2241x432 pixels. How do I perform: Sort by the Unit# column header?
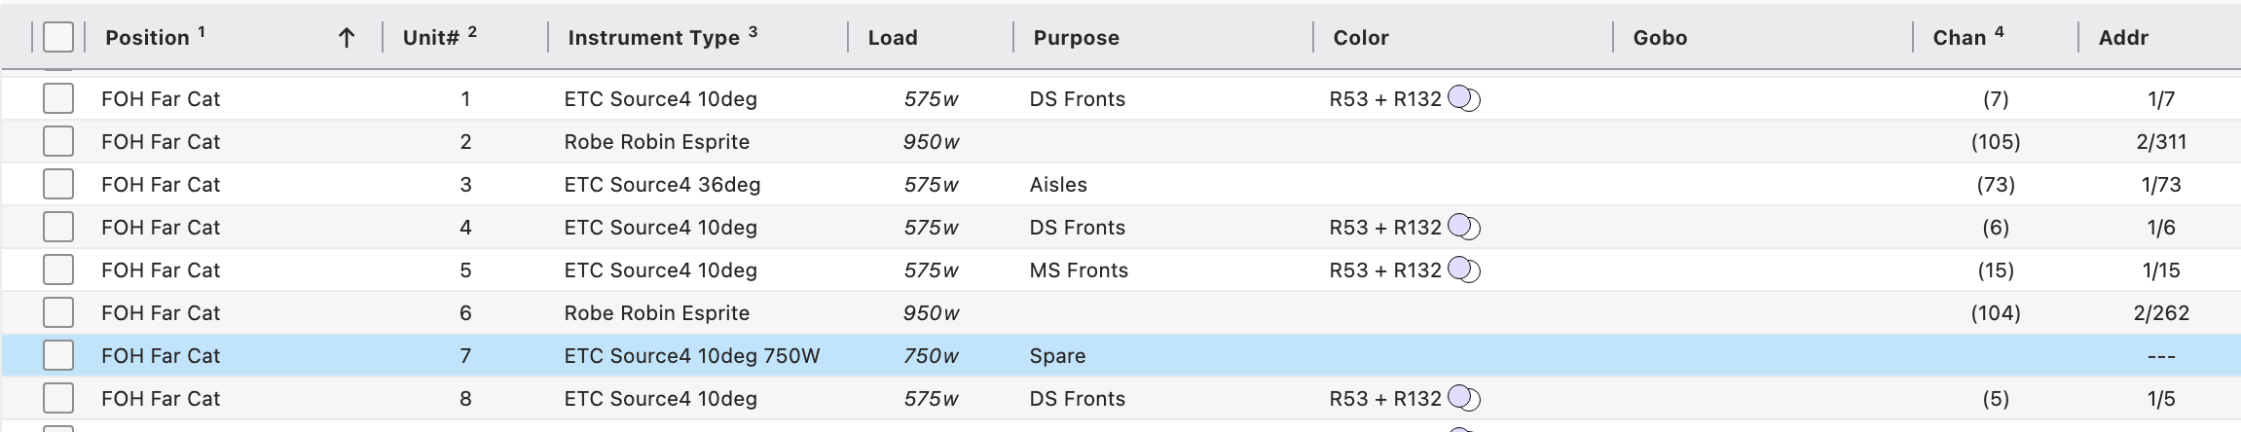tap(431, 38)
